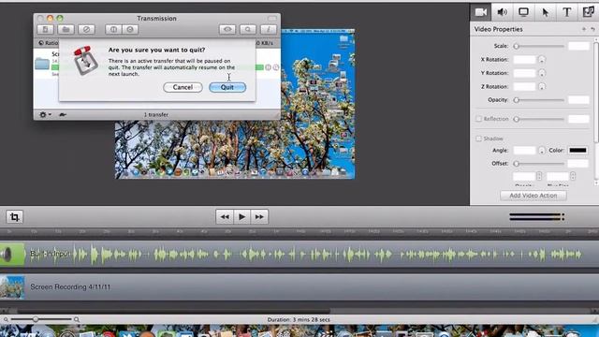599x337 pixels.
Task: Click the X Rotation dial knob
Action: tap(542, 60)
